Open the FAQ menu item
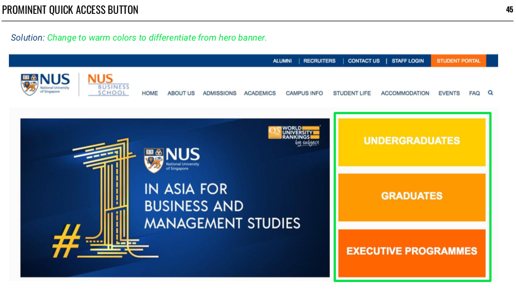The image size is (516, 291). tap(474, 93)
